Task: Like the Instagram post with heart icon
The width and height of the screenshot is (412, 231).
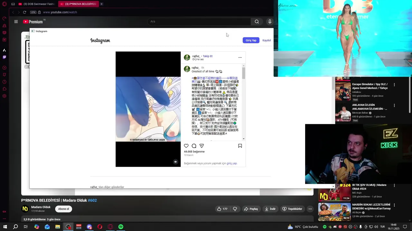Action: point(186,146)
